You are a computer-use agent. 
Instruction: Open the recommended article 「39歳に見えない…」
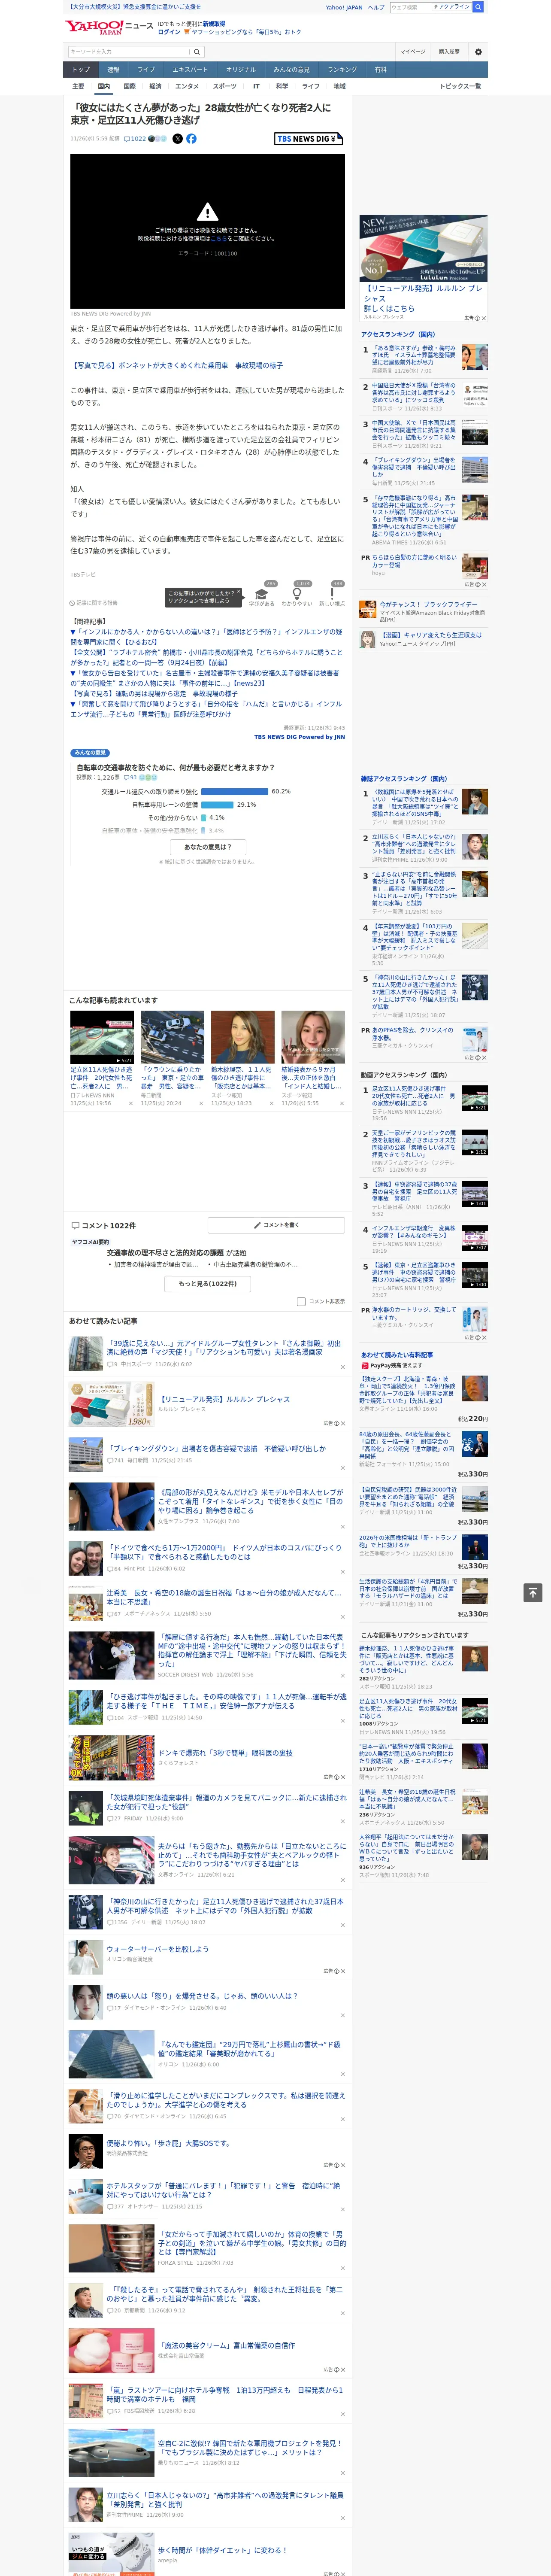(223, 1348)
